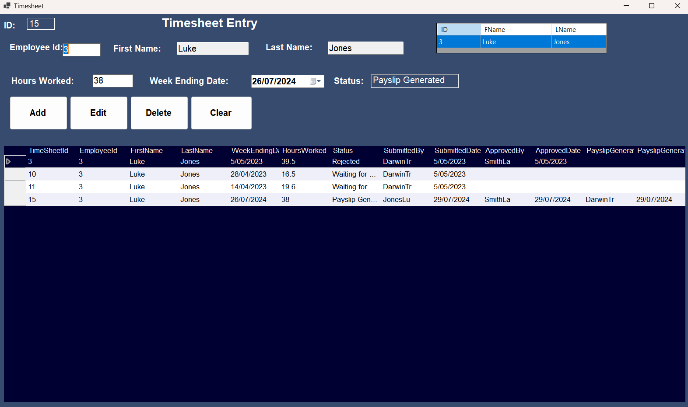The image size is (688, 407).
Task: Sort by the FName column header
Action: [x=516, y=30]
